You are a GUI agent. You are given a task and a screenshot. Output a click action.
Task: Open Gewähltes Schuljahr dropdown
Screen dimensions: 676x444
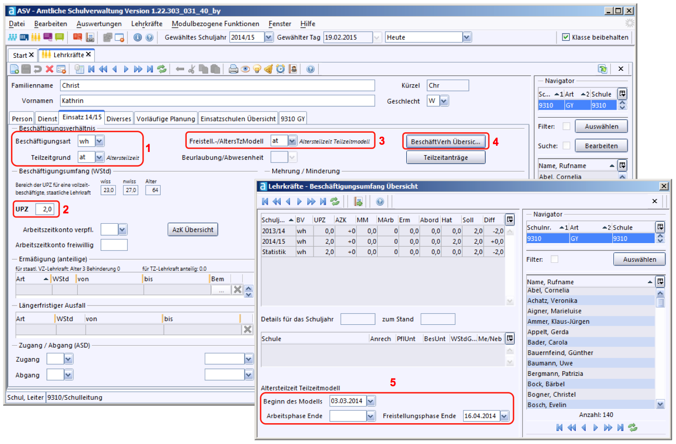269,37
